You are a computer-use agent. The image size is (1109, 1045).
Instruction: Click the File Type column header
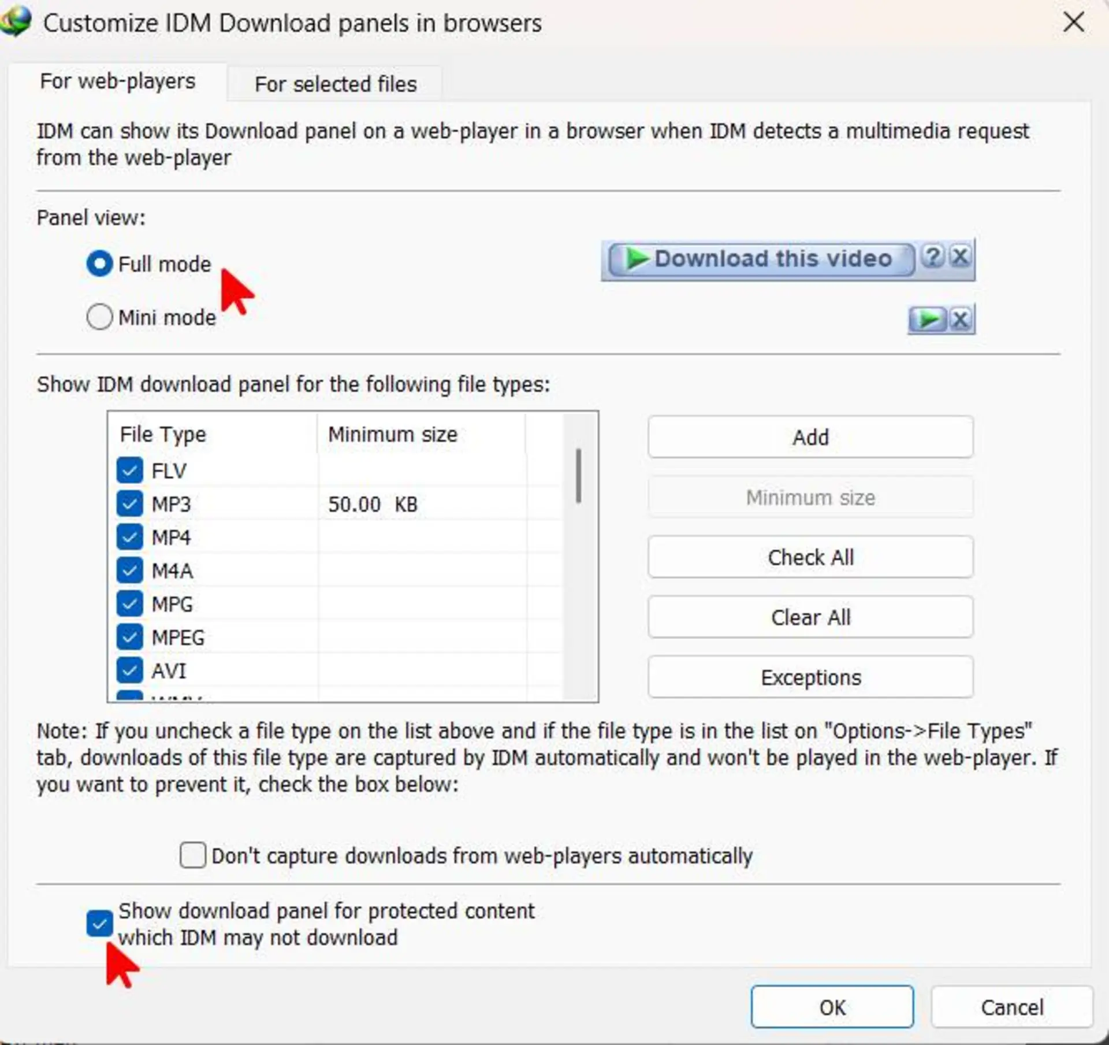tap(213, 434)
